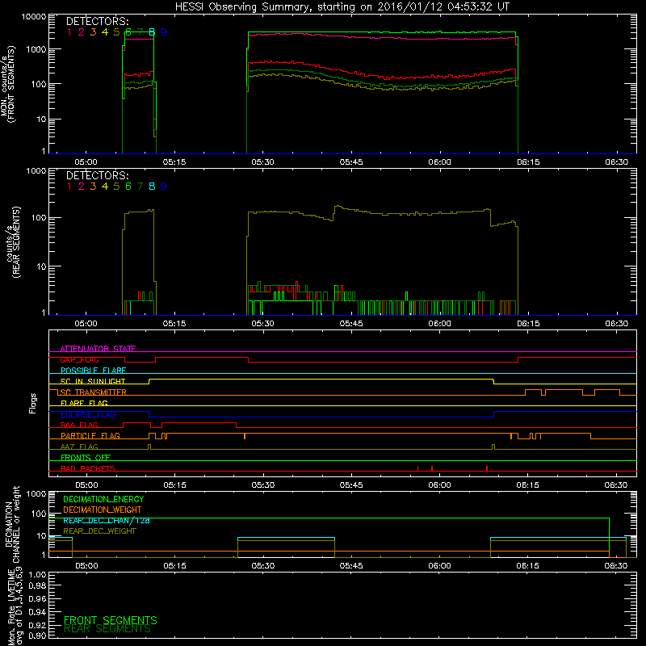The image size is (646, 646).
Task: Click the DETECTORS: label in the front segments panel
Action: coord(97,21)
